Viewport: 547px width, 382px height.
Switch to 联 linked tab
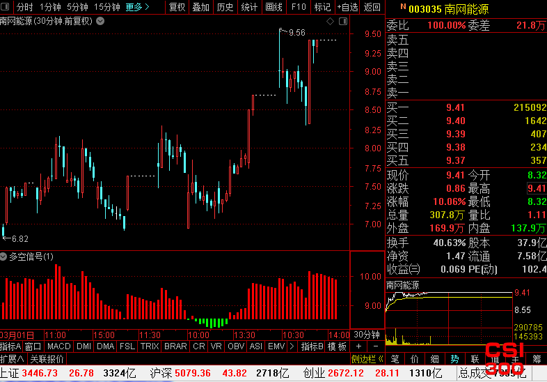coord(475,359)
